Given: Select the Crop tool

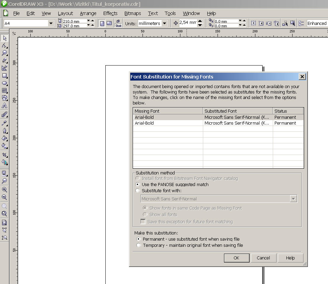Looking at the screenshot, I should tap(4, 155).
